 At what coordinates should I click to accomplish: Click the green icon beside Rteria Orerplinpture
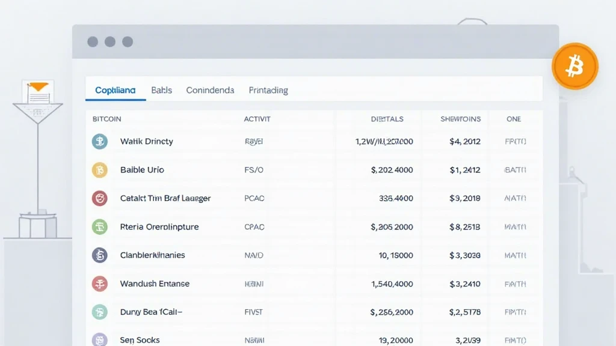pyautogui.click(x=100, y=226)
